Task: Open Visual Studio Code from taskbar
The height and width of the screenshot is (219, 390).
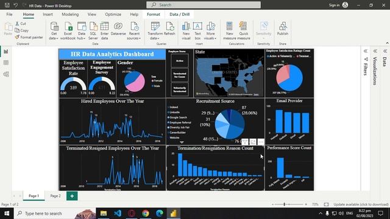Action: [118, 214]
